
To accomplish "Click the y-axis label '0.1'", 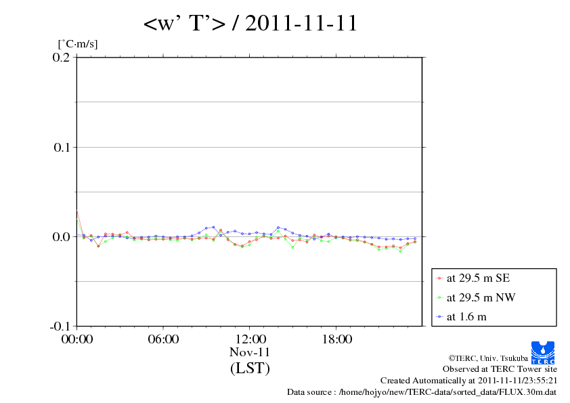I will (62, 147).
